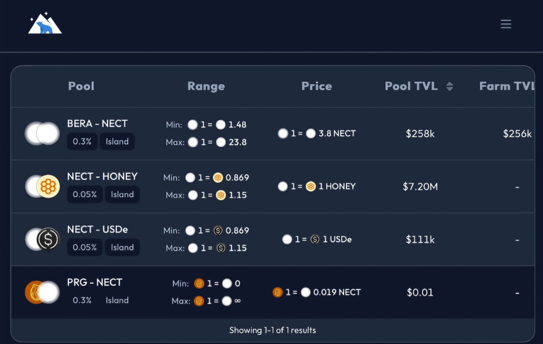This screenshot has height=344, width=543.
Task: Open the NECT - HONEY pool link
Action: [x=102, y=177]
